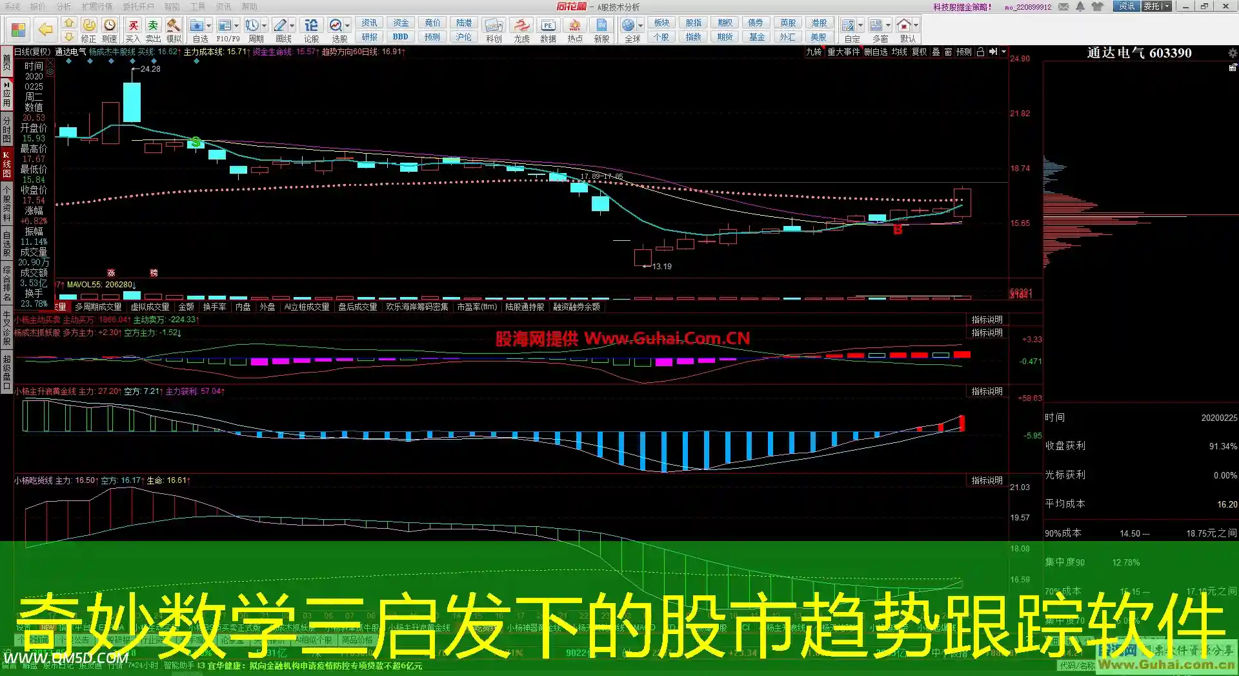Expand the 默认 dropdown arrow

(916, 26)
